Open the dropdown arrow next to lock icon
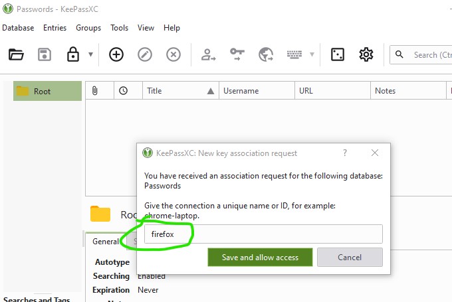Viewport: 452px width, 302px height. [90, 54]
